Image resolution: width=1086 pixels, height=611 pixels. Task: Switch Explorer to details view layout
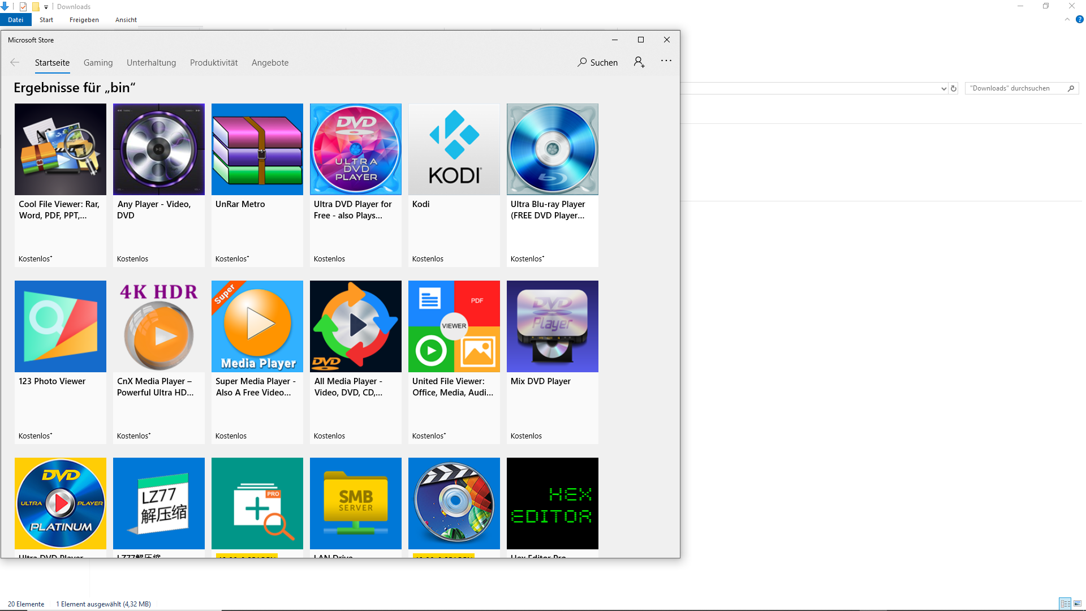click(x=1065, y=604)
